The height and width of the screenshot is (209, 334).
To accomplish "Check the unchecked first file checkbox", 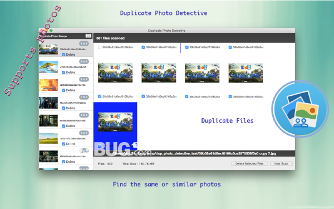I will (100, 47).
